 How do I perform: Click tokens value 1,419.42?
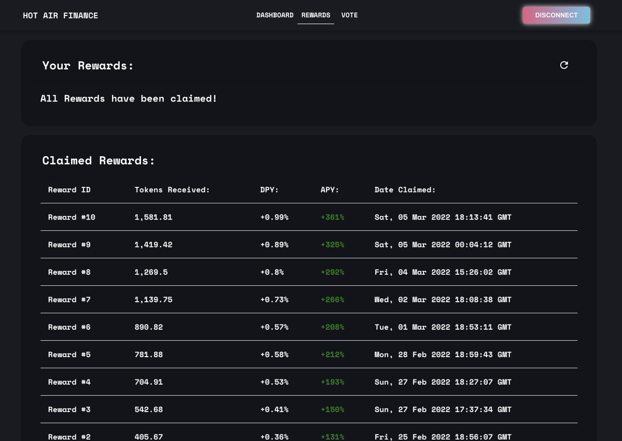153,245
